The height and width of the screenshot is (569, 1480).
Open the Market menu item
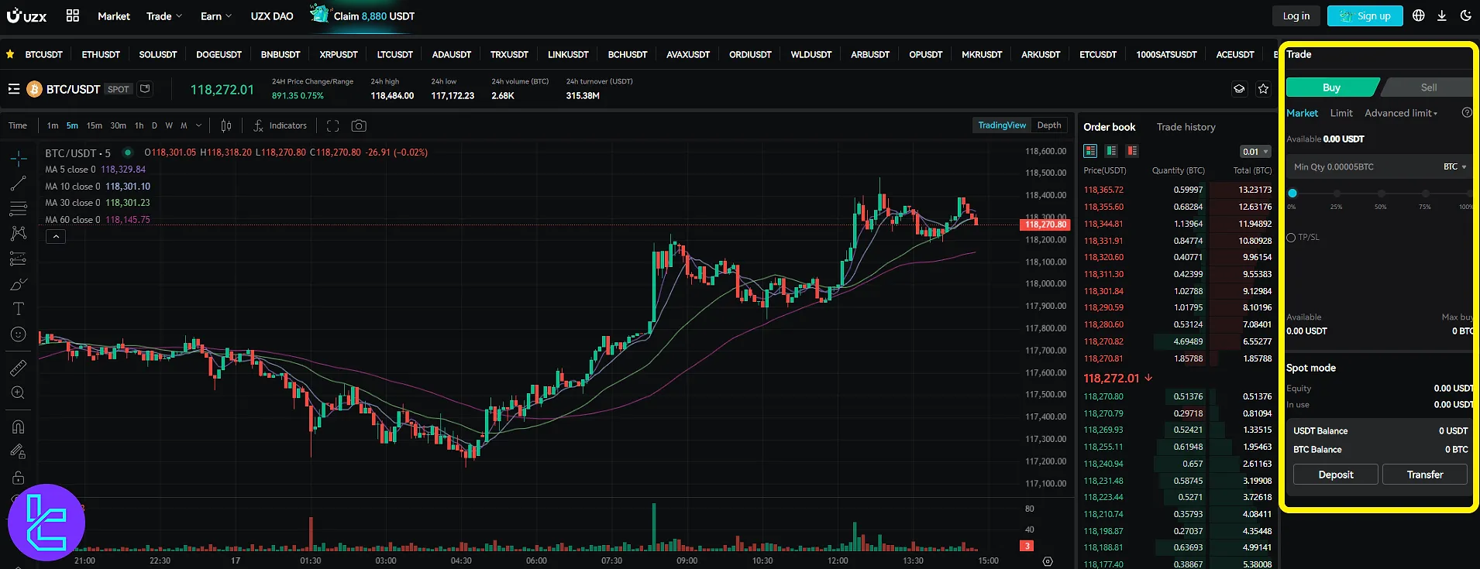[x=114, y=15]
